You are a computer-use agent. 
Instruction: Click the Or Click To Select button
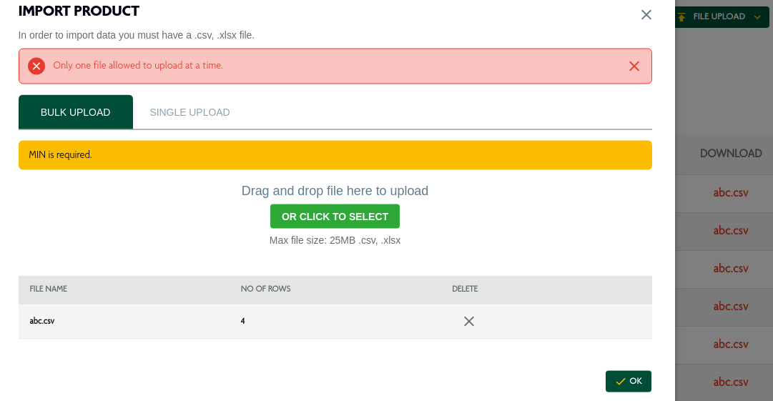[335, 217]
